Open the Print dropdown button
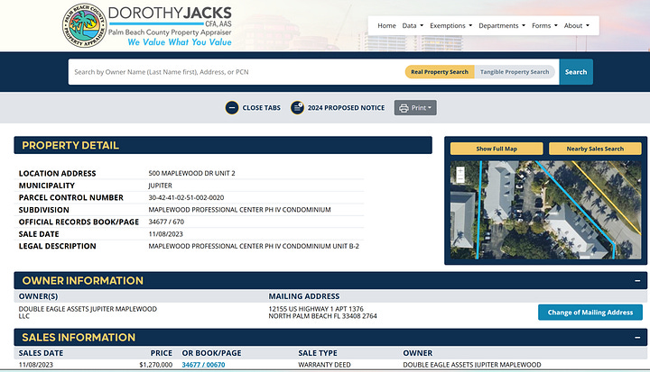Viewport: 650px width, 372px height. pyautogui.click(x=415, y=108)
